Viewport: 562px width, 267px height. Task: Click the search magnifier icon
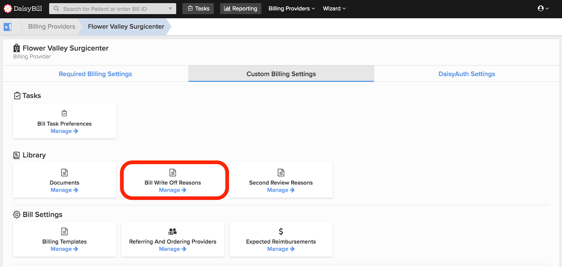coord(56,9)
